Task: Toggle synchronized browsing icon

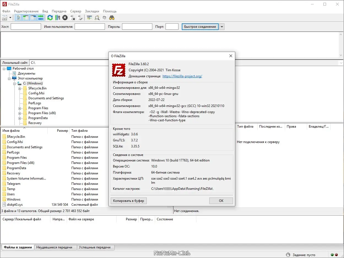Action: point(104,18)
